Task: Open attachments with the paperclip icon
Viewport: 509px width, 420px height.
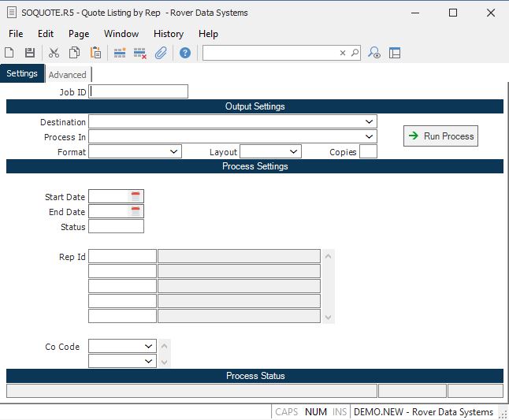Action: pos(161,53)
